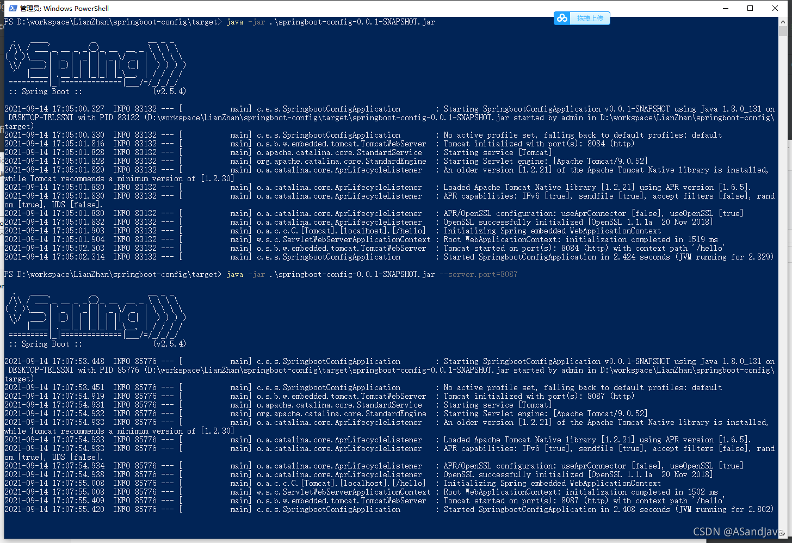Click the timestamp '2021-09-14 17:05:00.327'
Viewport: 792px width, 543px height.
[54, 109]
